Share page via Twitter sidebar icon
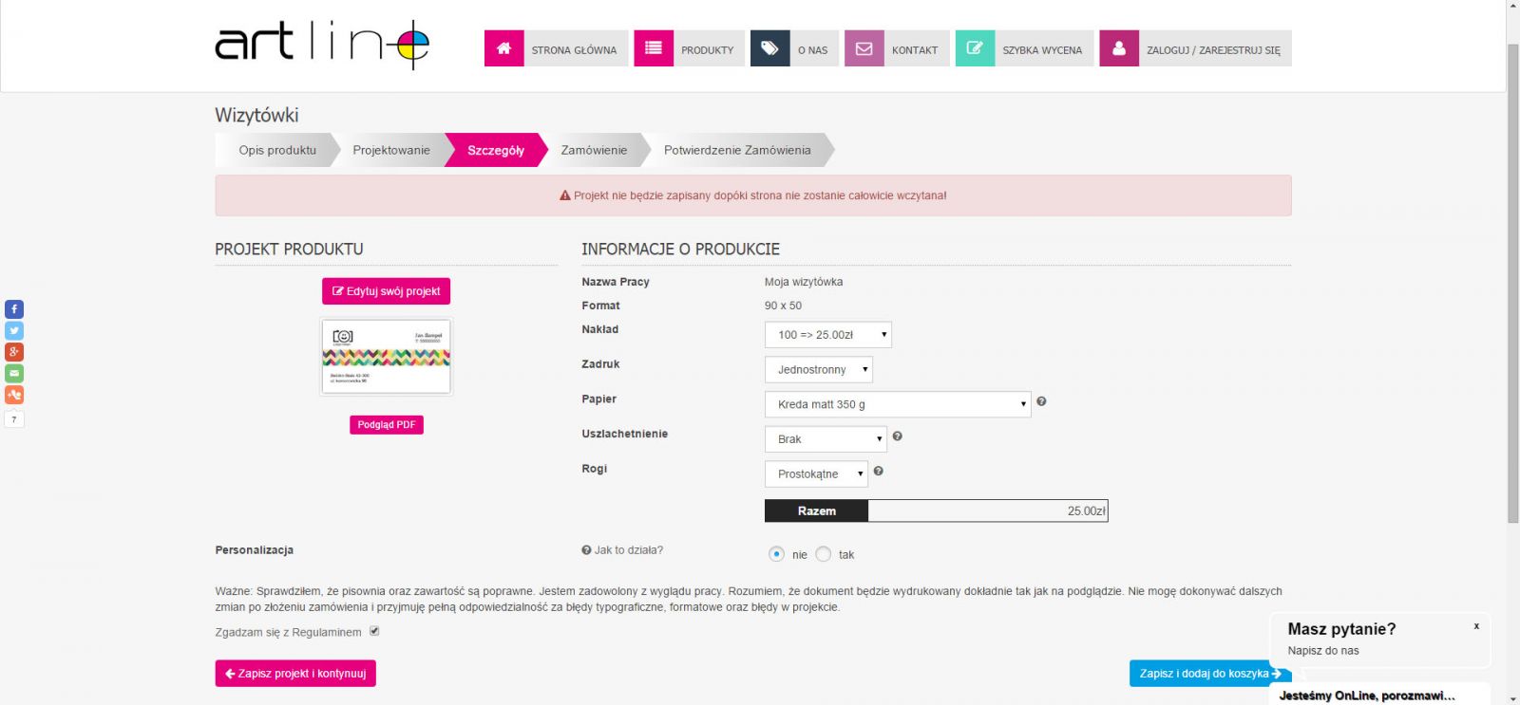The height and width of the screenshot is (705, 1520). click(x=14, y=331)
